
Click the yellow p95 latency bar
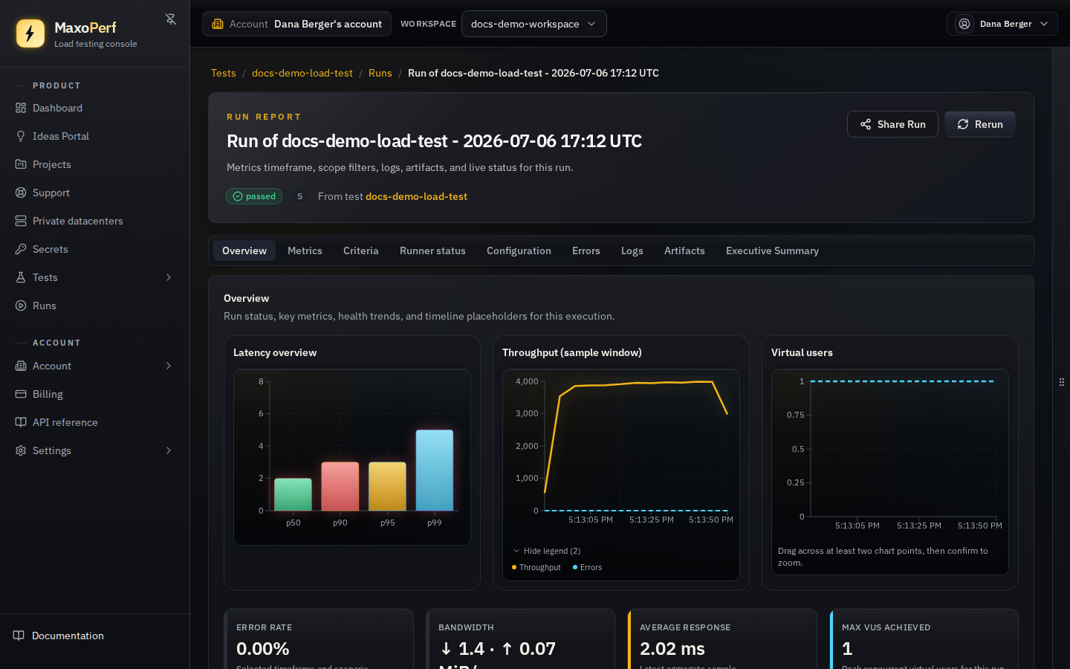tap(387, 486)
